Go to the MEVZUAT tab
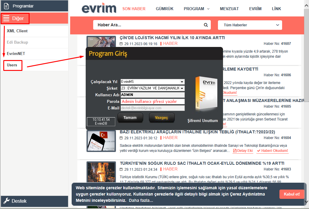Image resolution: width=309 pixels, height=209 pixels. (229, 9)
